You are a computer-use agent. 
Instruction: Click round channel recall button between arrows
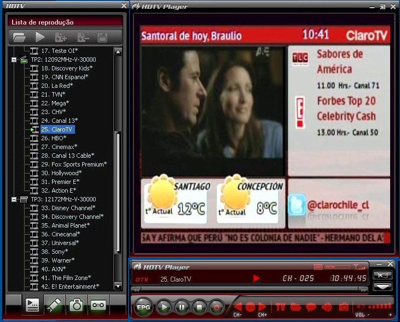click(x=250, y=307)
